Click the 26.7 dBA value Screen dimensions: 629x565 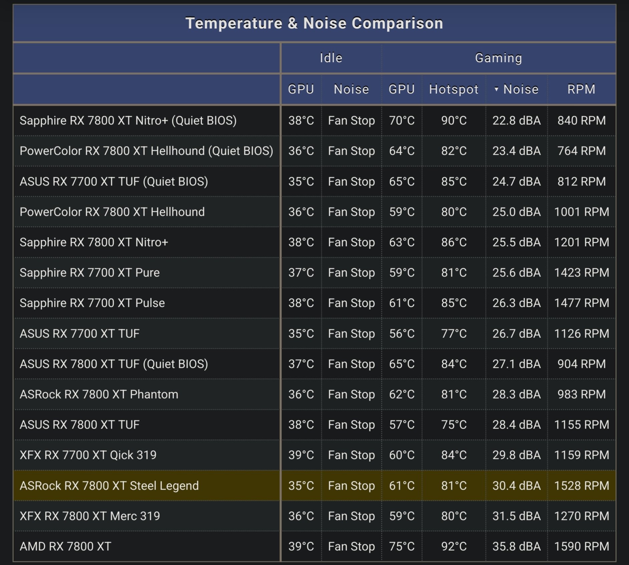click(516, 334)
